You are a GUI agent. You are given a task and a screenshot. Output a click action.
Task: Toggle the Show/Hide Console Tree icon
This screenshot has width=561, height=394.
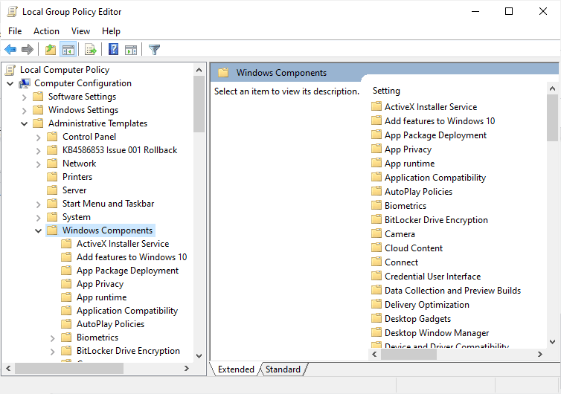pyautogui.click(x=68, y=49)
